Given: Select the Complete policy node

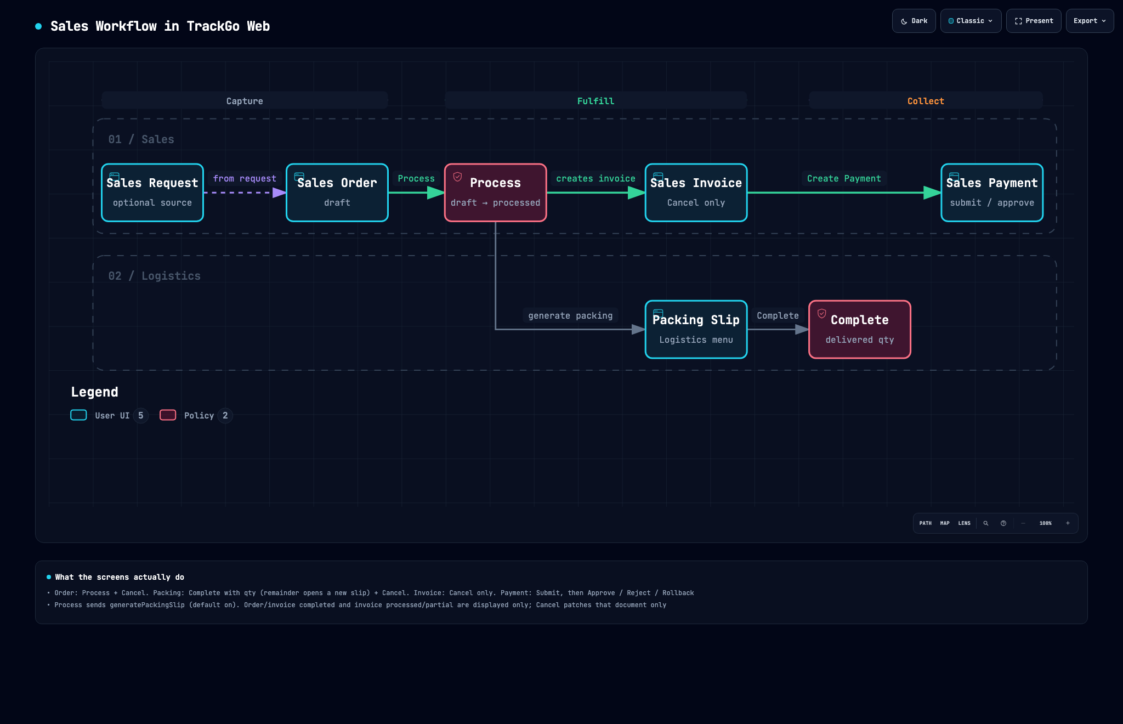Looking at the screenshot, I should point(860,330).
